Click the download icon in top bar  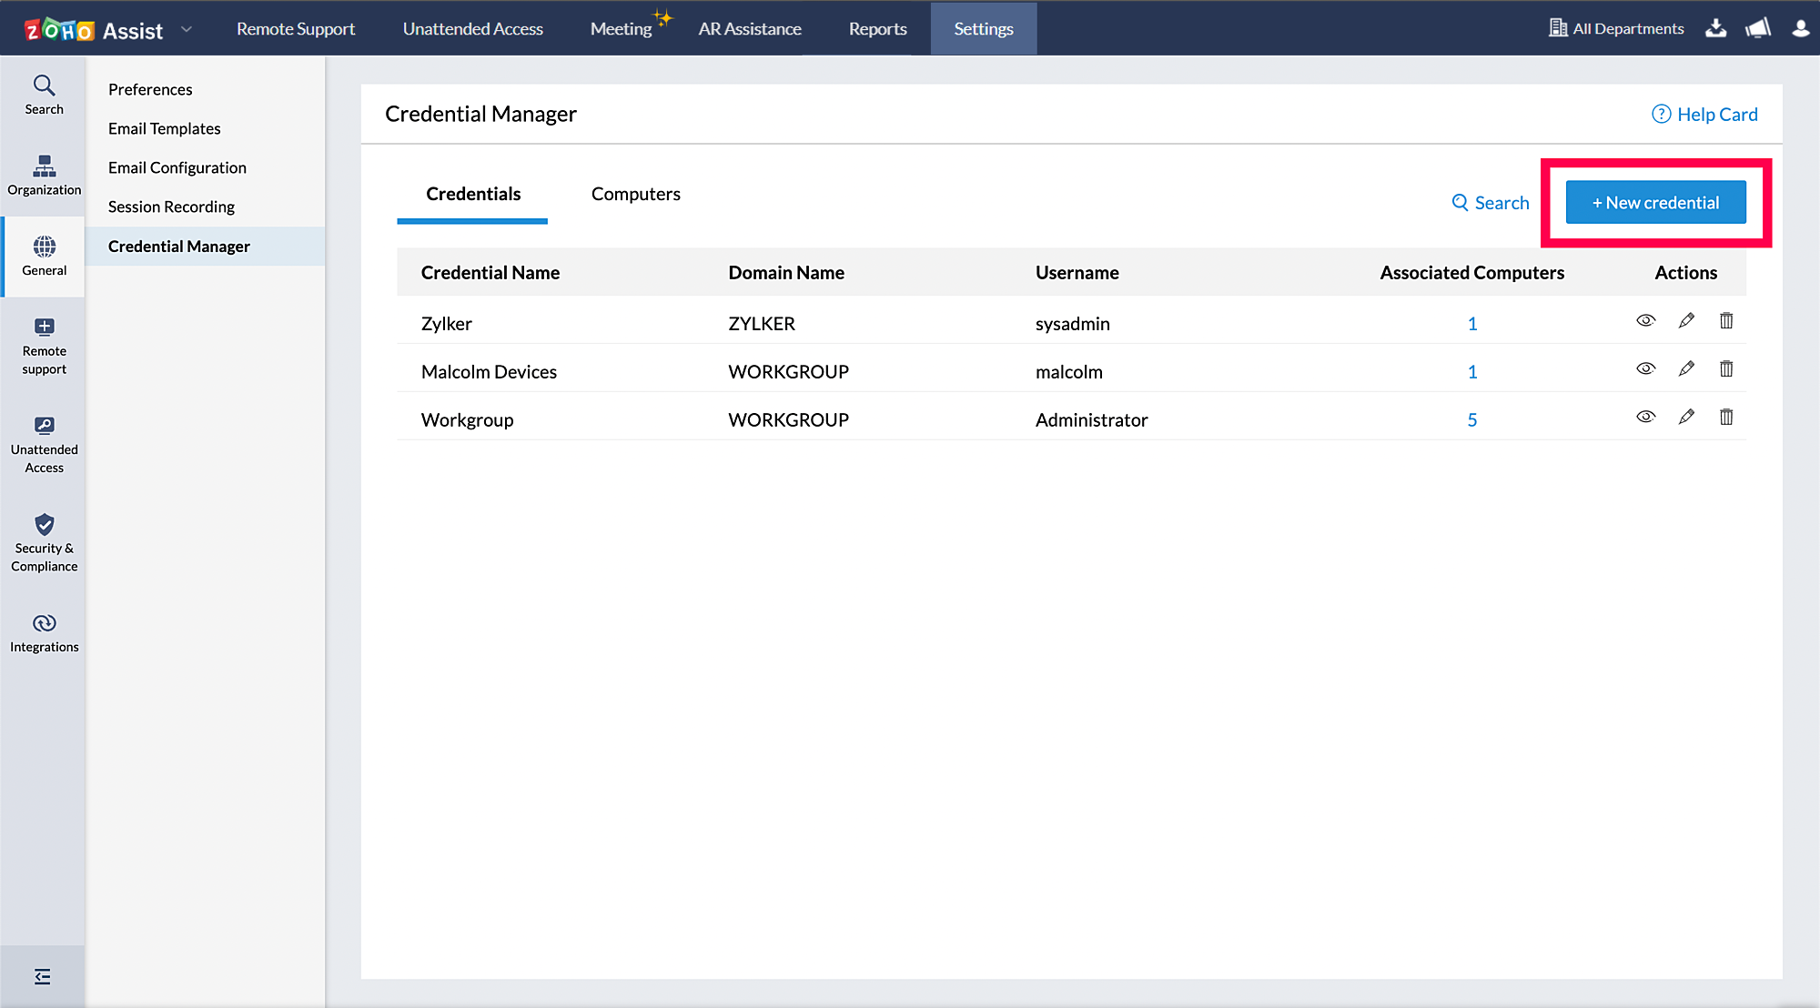(1715, 28)
